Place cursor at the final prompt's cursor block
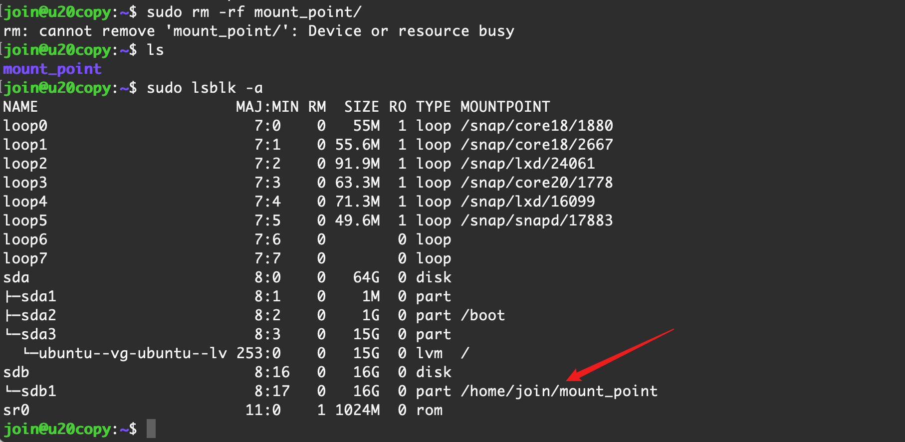 click(151, 429)
